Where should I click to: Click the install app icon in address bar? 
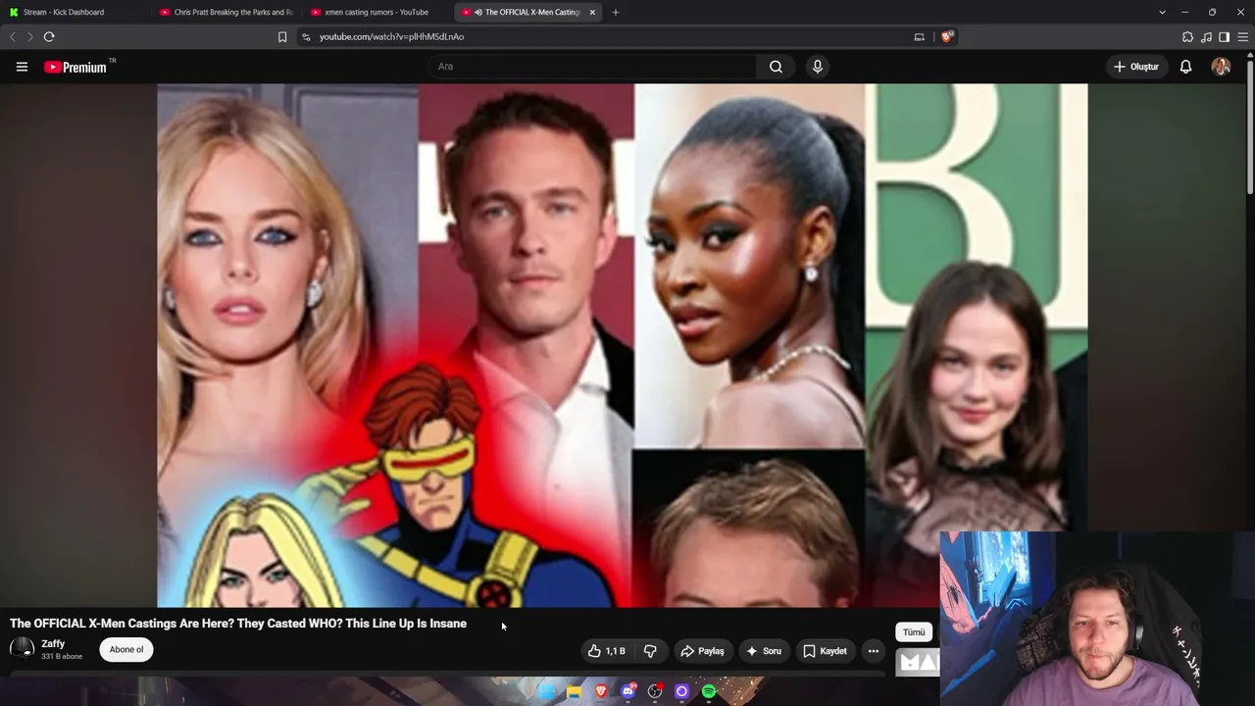coord(919,36)
